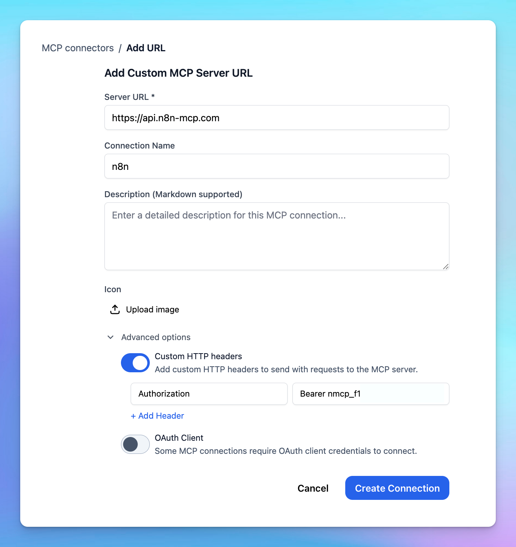Enable the OAuth Client toggle
This screenshot has width=516, height=547.
pyautogui.click(x=135, y=444)
